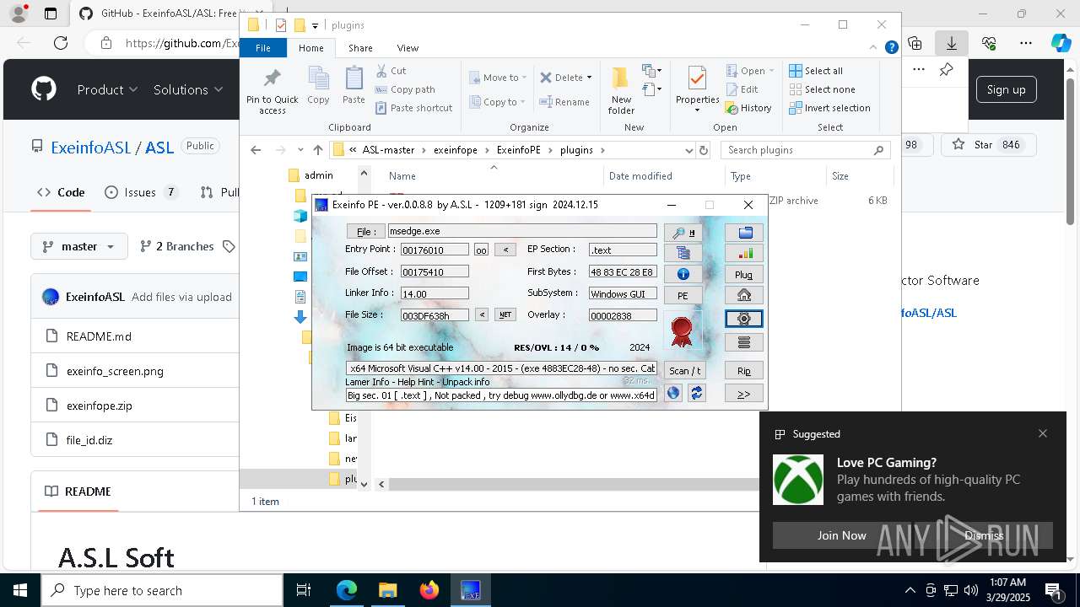Click the magnifier H search button
This screenshot has width=1080, height=607.
point(683,233)
